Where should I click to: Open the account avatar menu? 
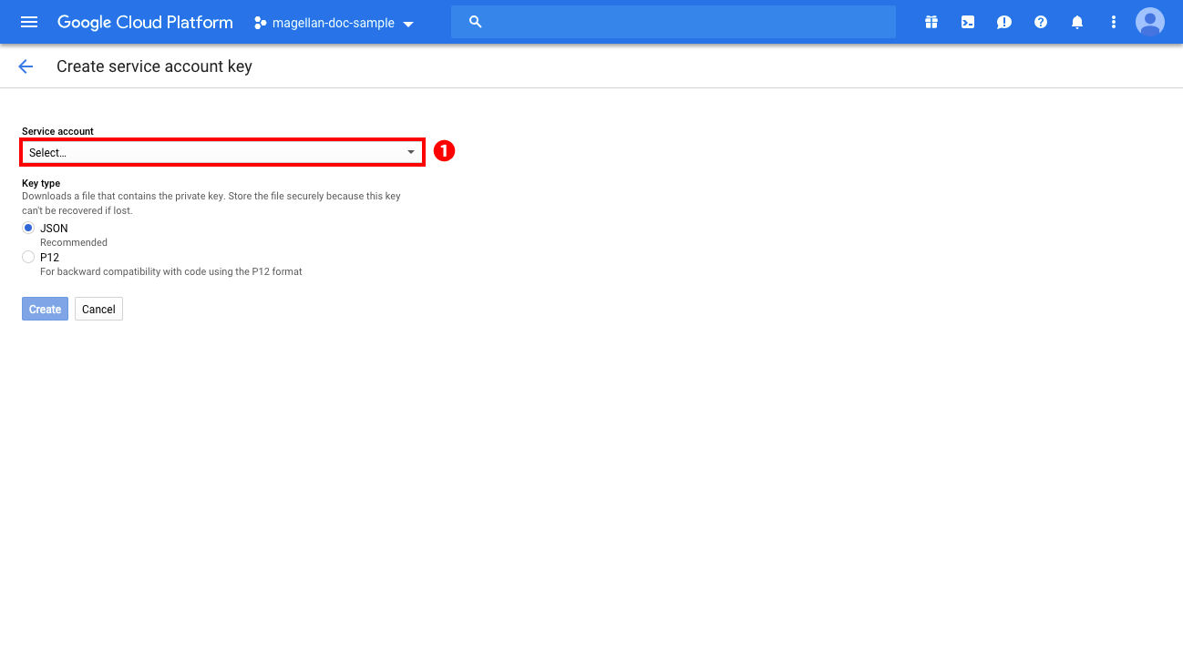point(1149,21)
